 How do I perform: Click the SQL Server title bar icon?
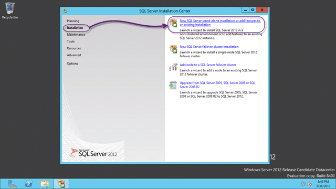pyautogui.click(x=65, y=11)
